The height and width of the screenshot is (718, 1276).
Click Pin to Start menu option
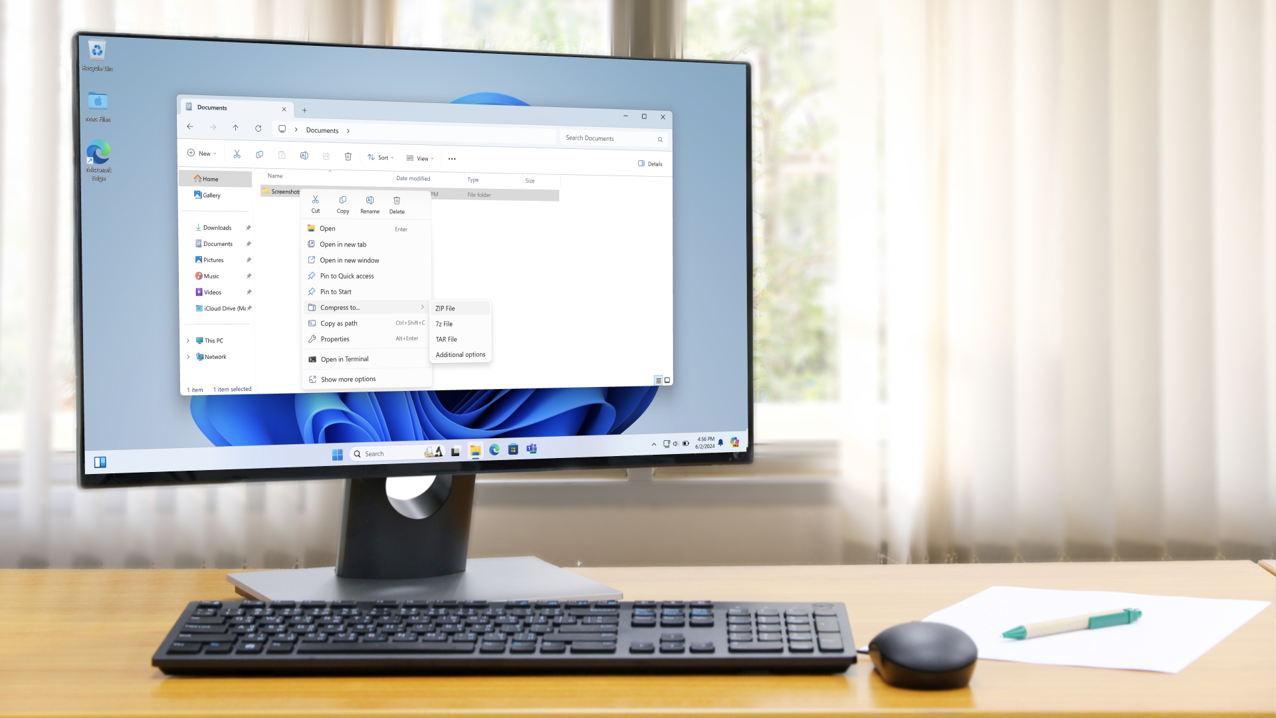[x=336, y=291]
